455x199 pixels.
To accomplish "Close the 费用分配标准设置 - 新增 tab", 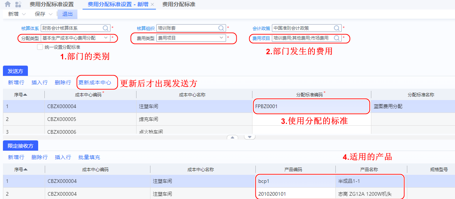I will (153, 4).
